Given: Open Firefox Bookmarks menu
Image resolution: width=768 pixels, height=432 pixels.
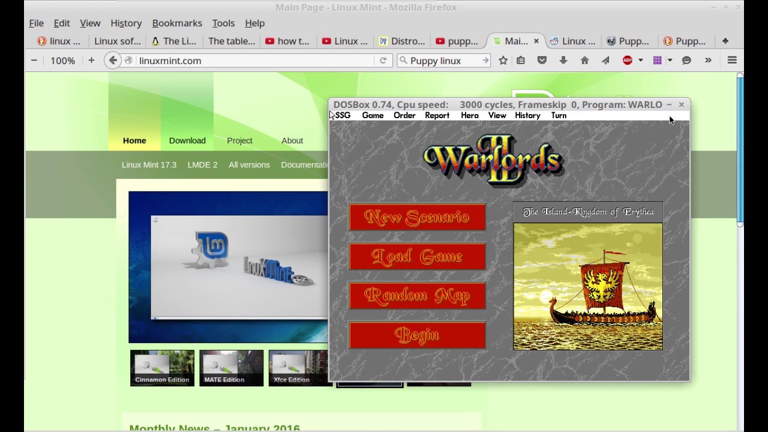Looking at the screenshot, I should pyautogui.click(x=177, y=23).
